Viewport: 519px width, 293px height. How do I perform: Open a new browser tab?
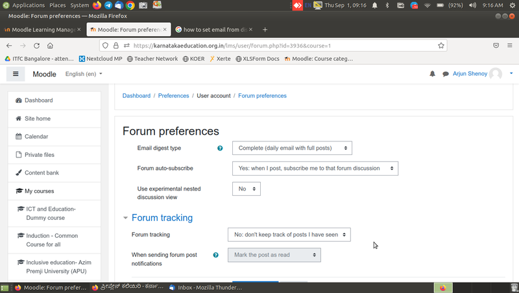pyautogui.click(x=265, y=30)
